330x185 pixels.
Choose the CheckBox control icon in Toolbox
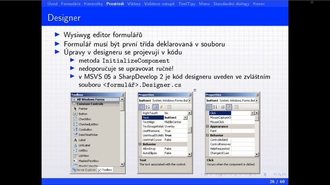pos(75,119)
